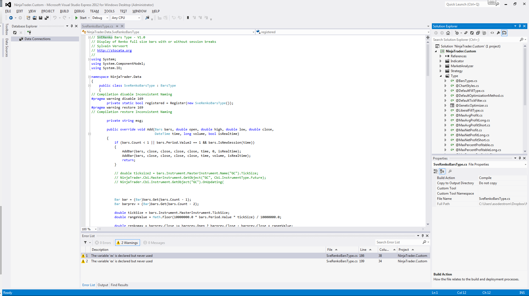529x296 pixels.
Task: Open Solution Explorer Properties wrench icon
Action: click(498, 33)
